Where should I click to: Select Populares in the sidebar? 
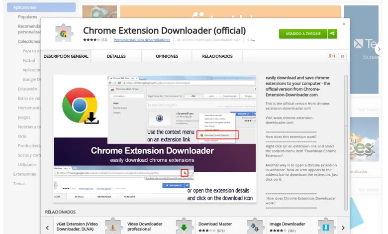[x=27, y=17]
